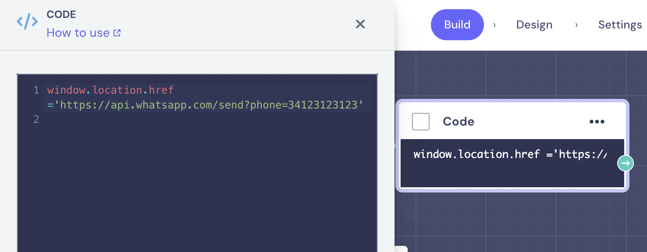Click empty line 2 in the code editor

coord(175,119)
